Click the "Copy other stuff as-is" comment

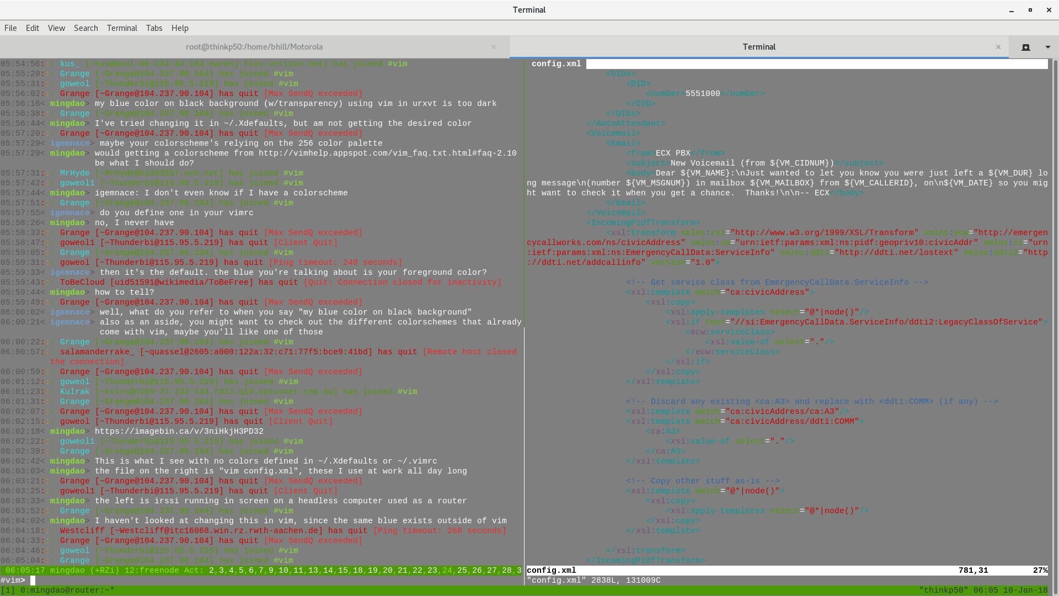pos(703,481)
